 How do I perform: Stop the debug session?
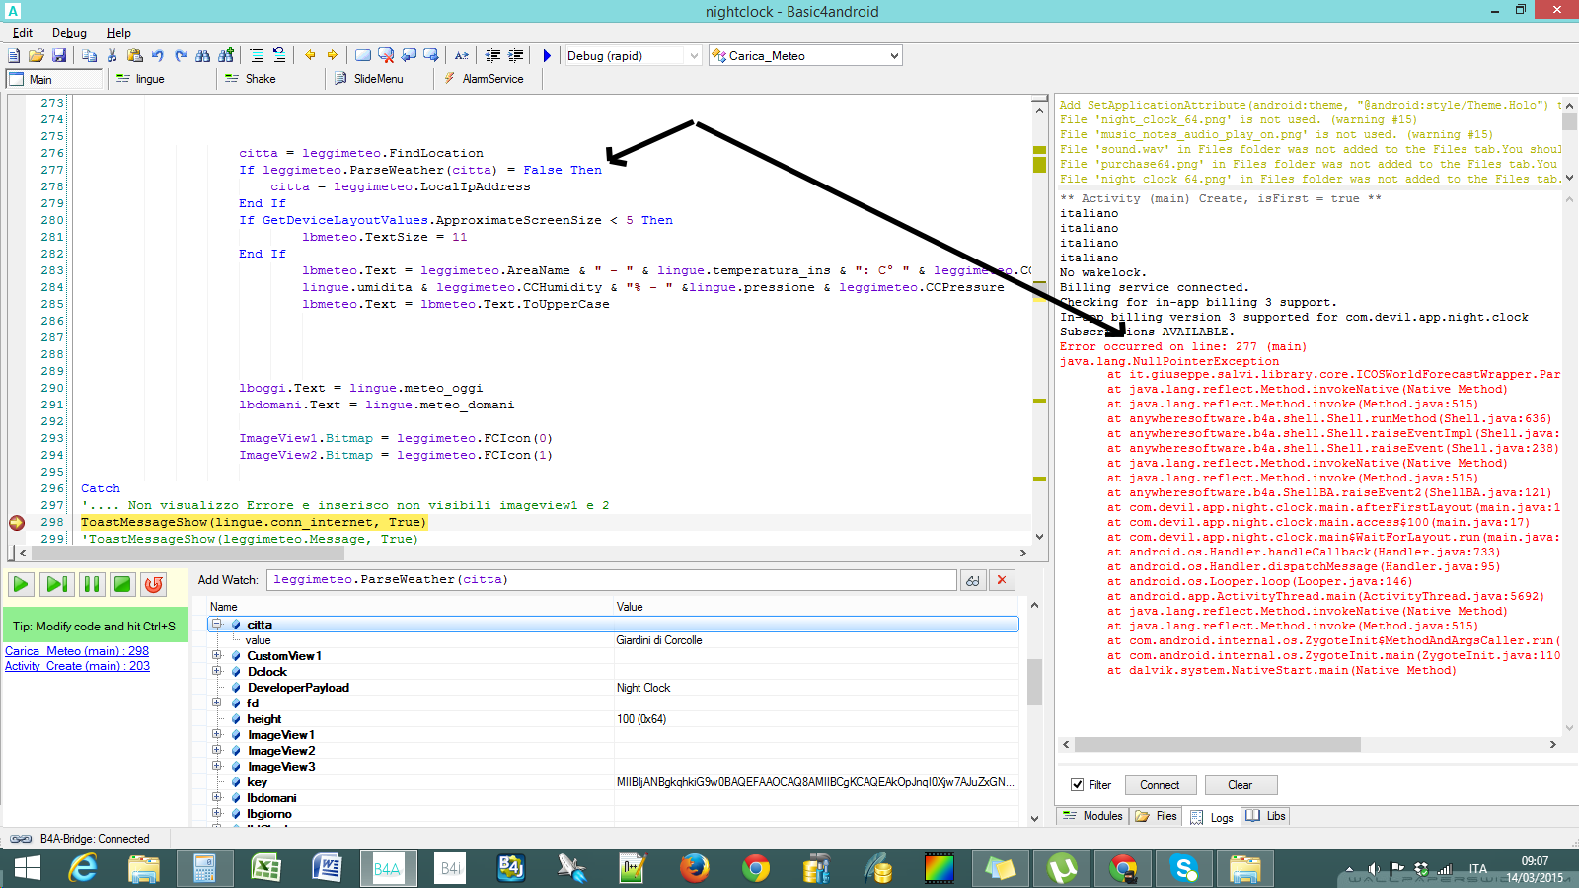tap(122, 584)
